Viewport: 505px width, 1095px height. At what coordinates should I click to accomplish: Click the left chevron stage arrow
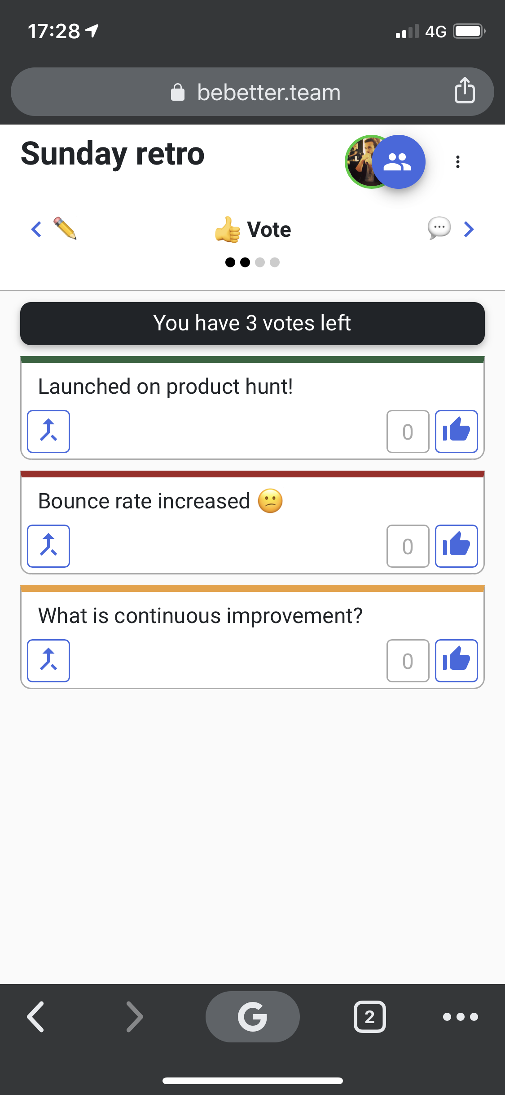click(36, 229)
